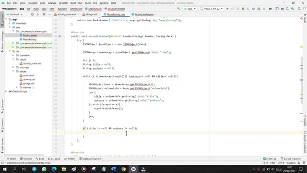Screen dimensions: 307x173
Task: Run the app with green play button
Action: [227, 9]
